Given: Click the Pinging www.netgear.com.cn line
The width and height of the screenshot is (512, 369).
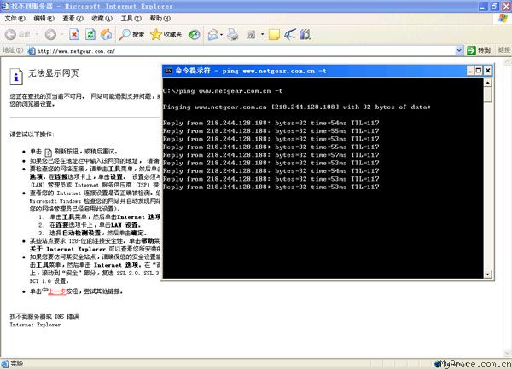Looking at the screenshot, I should [x=297, y=107].
